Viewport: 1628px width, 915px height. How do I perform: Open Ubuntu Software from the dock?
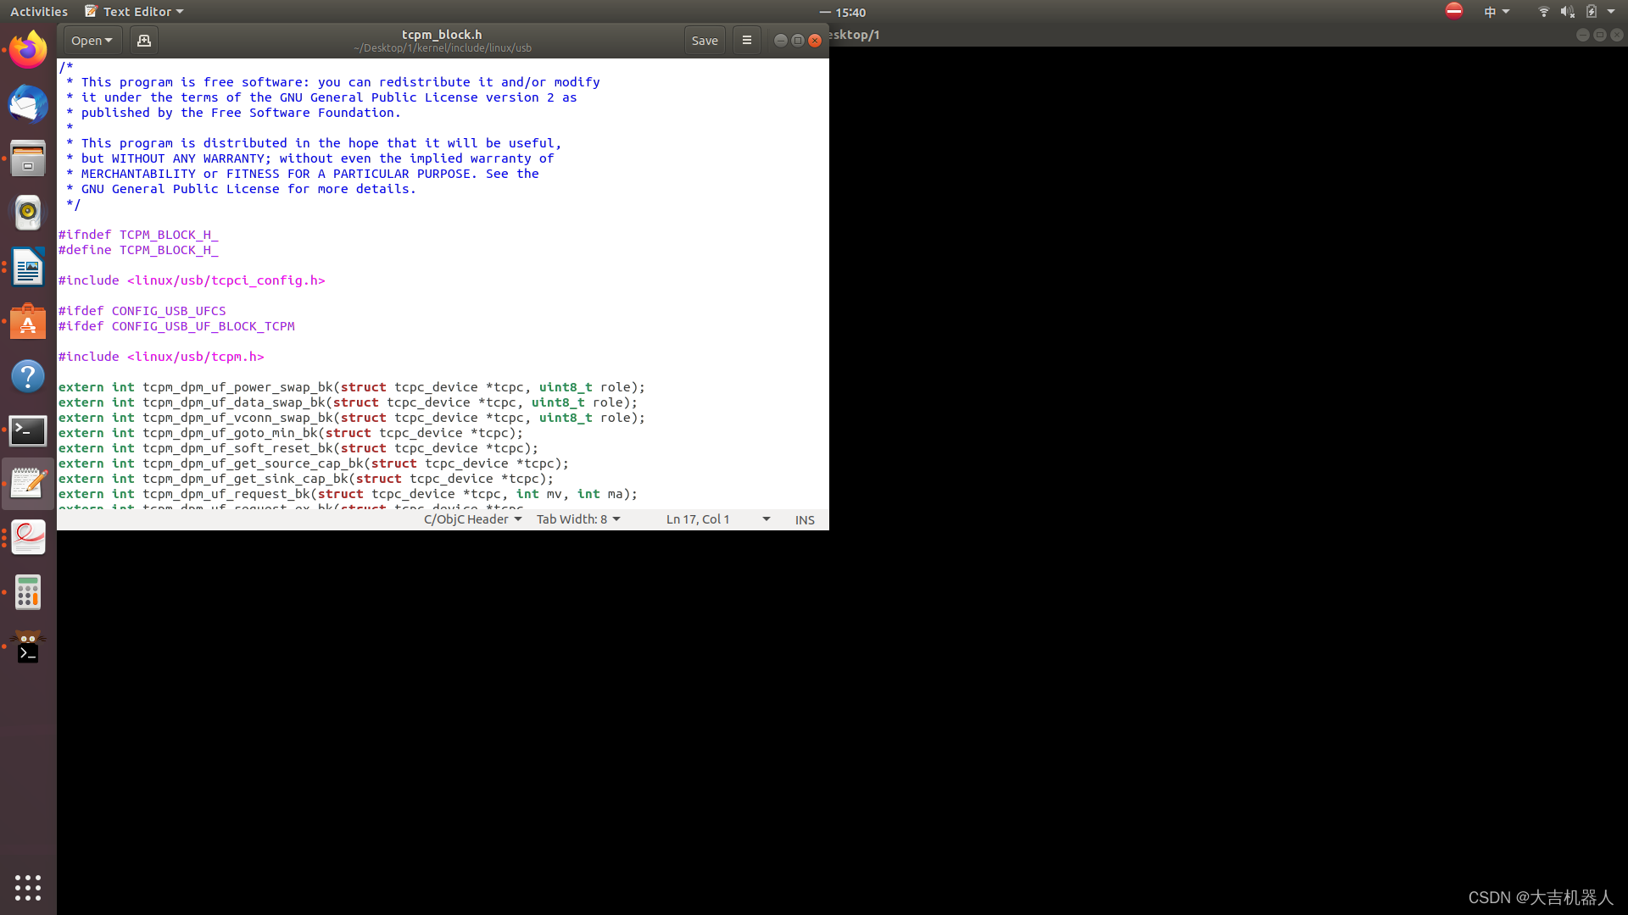tap(28, 322)
